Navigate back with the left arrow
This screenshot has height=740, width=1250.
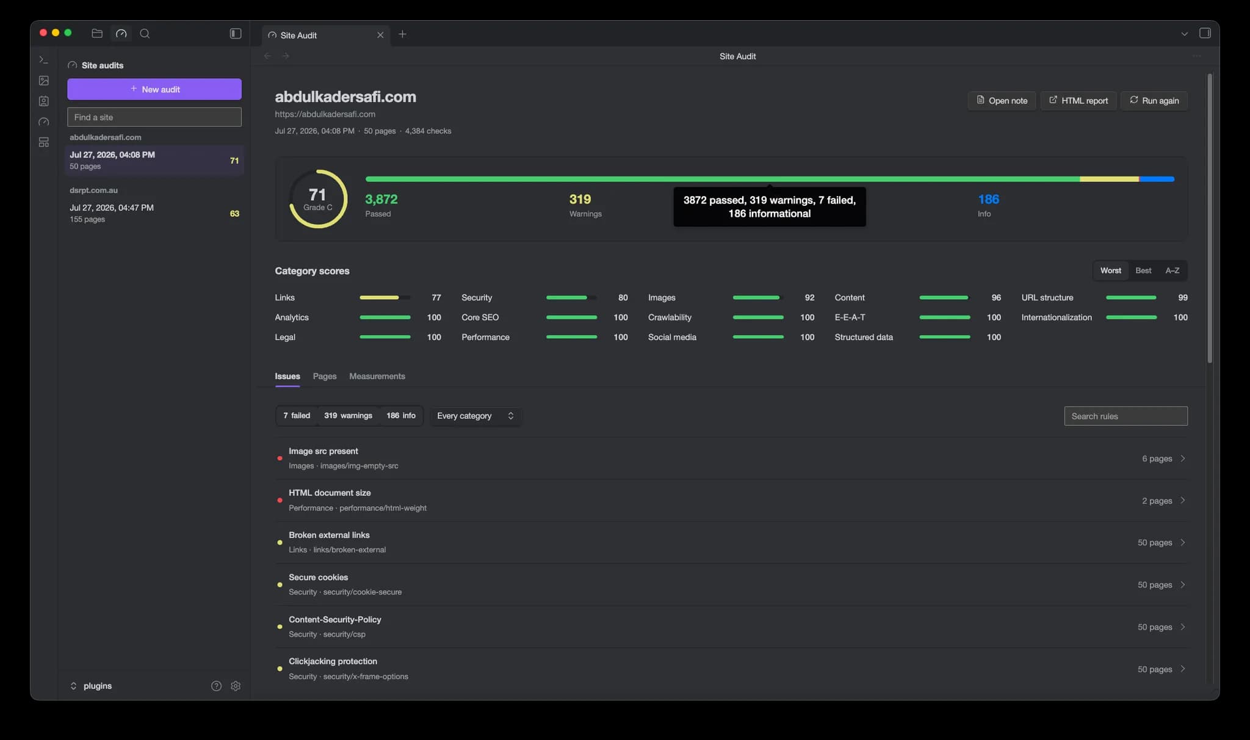[267, 56]
